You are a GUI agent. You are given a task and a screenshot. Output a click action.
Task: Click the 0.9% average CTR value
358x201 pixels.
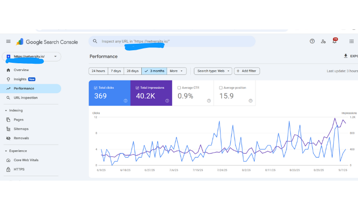tap(186, 96)
